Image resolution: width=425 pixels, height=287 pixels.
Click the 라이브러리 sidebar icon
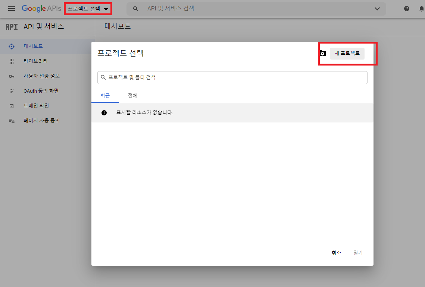pos(12,61)
